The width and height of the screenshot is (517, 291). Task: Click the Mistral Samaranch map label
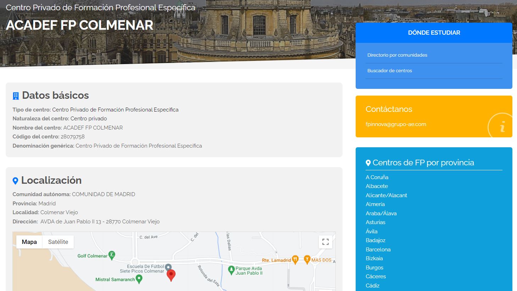click(x=115, y=279)
